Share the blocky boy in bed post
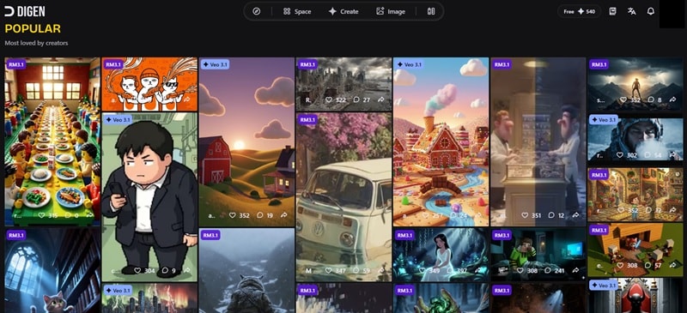Screen dimensions: 687x313 [x=575, y=270]
